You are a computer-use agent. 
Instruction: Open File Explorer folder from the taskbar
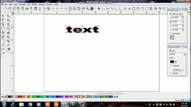pyautogui.click(x=21, y=104)
